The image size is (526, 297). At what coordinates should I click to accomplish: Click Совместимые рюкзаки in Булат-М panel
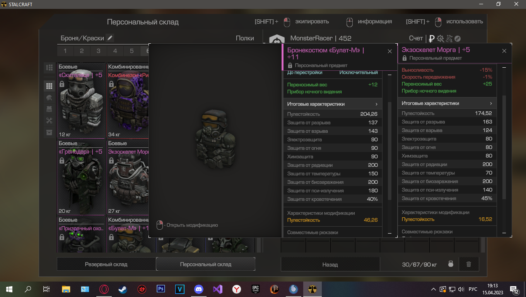[x=313, y=232]
